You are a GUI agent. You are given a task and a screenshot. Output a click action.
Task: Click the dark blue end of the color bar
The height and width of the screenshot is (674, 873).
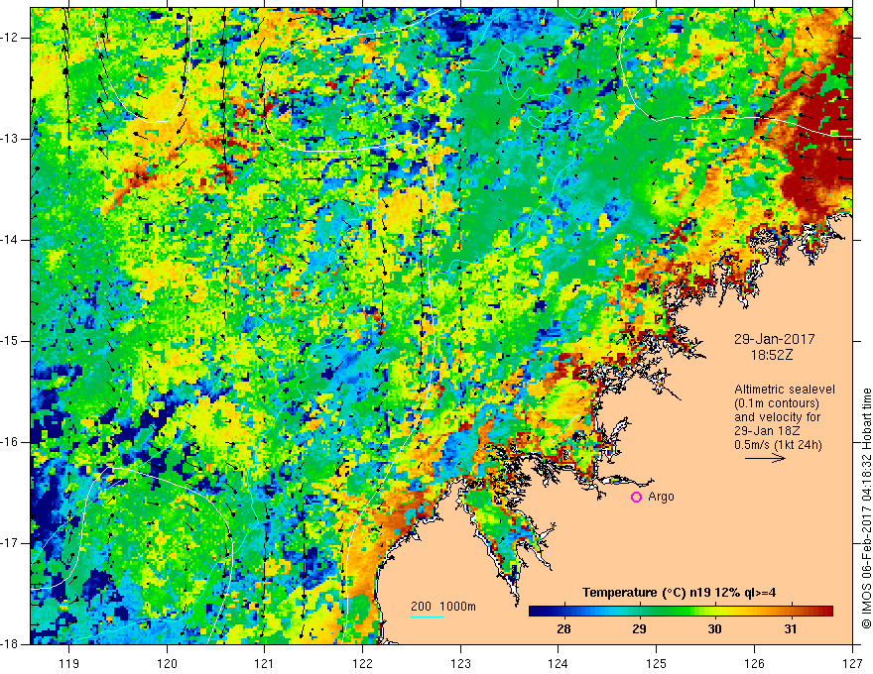(536, 612)
